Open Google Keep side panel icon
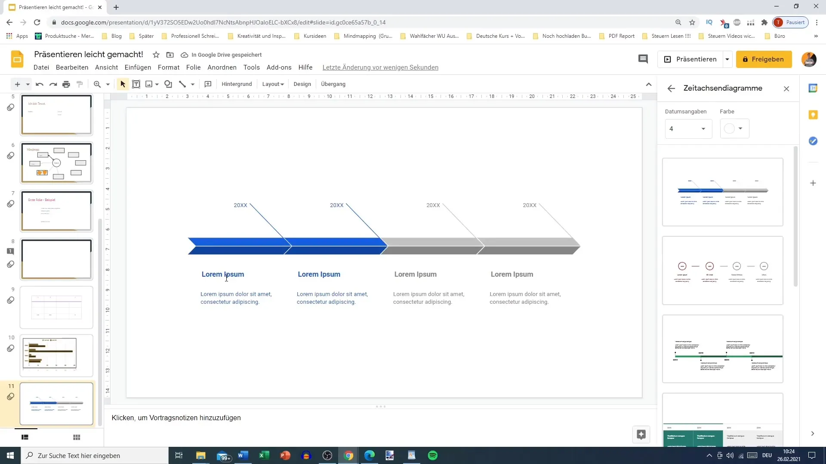The height and width of the screenshot is (464, 826). (x=813, y=115)
